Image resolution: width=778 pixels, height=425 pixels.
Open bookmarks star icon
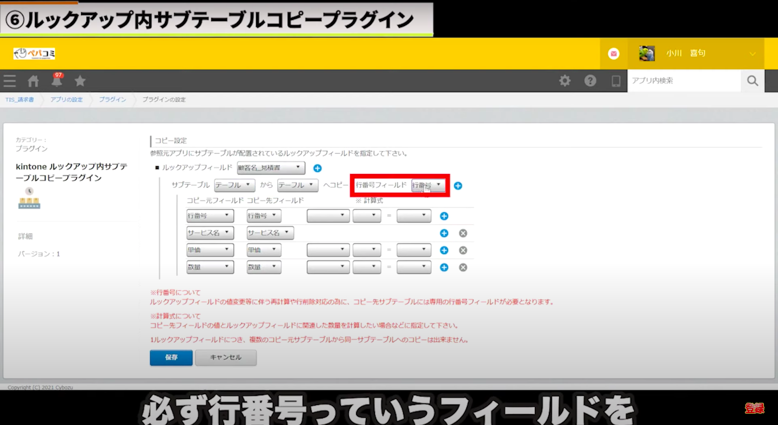point(80,81)
